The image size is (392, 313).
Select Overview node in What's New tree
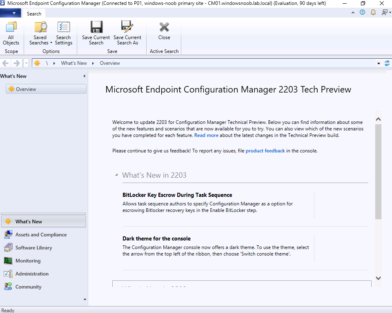pos(46,89)
